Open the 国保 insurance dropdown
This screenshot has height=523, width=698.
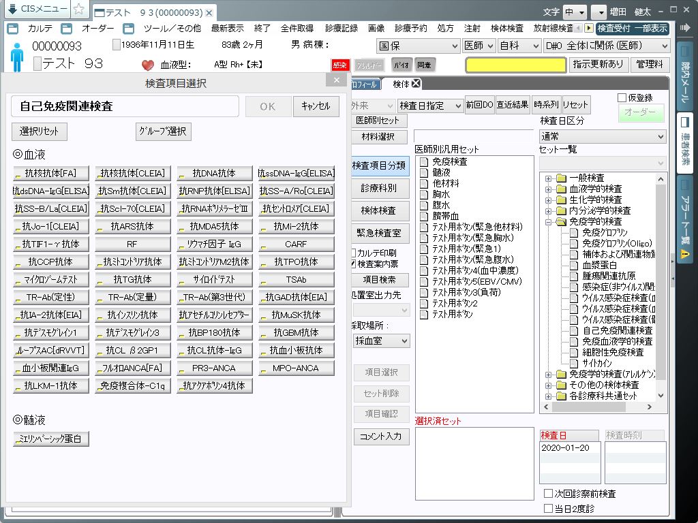pos(418,46)
